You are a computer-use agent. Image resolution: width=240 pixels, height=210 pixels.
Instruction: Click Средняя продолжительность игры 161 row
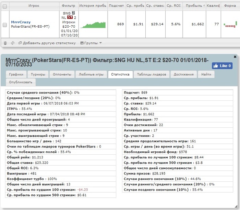(x=178, y=141)
